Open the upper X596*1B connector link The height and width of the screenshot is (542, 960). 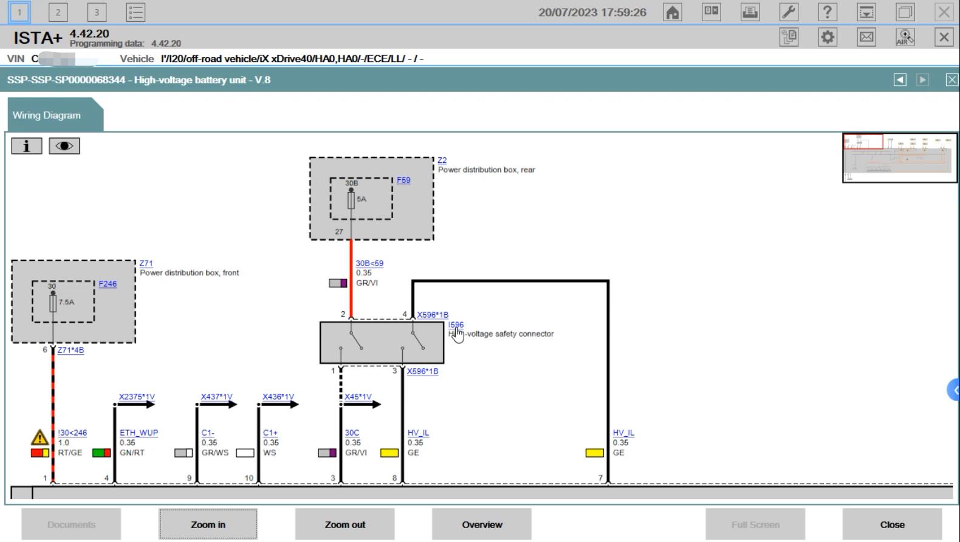pyautogui.click(x=433, y=315)
